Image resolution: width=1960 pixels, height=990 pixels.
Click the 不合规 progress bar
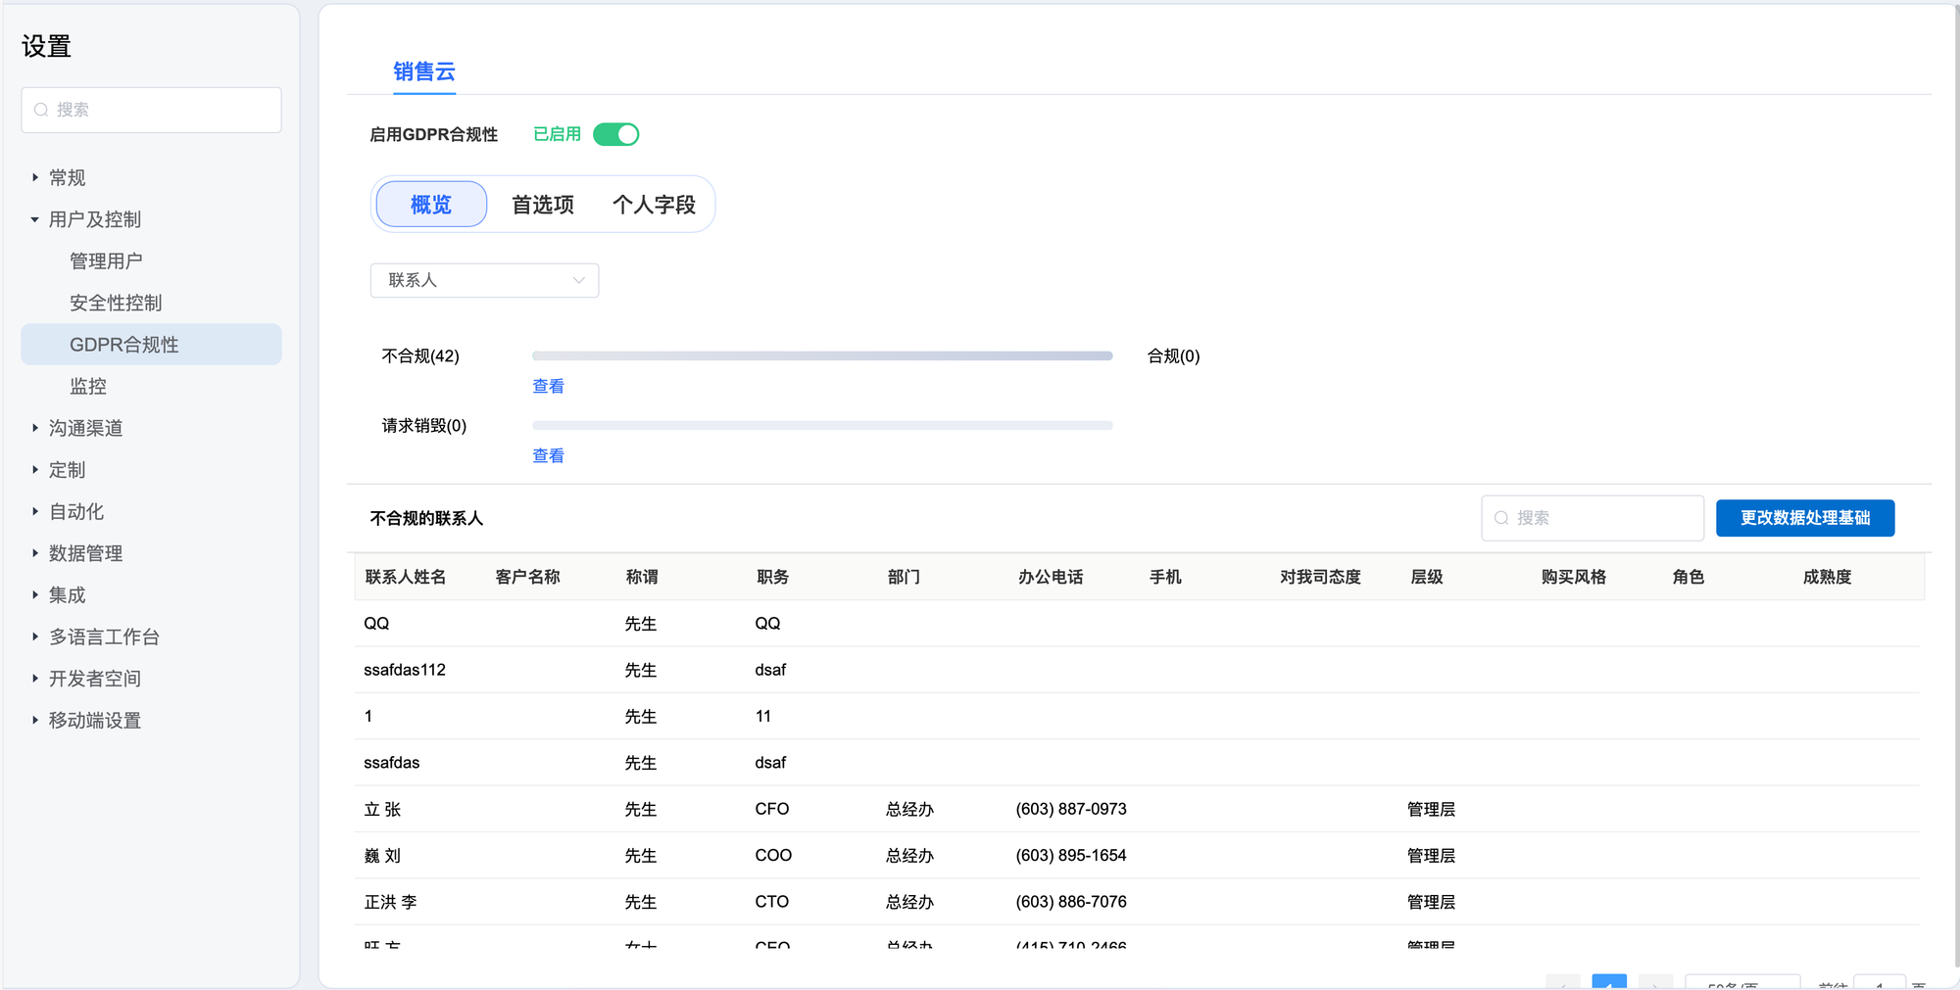[821, 356]
